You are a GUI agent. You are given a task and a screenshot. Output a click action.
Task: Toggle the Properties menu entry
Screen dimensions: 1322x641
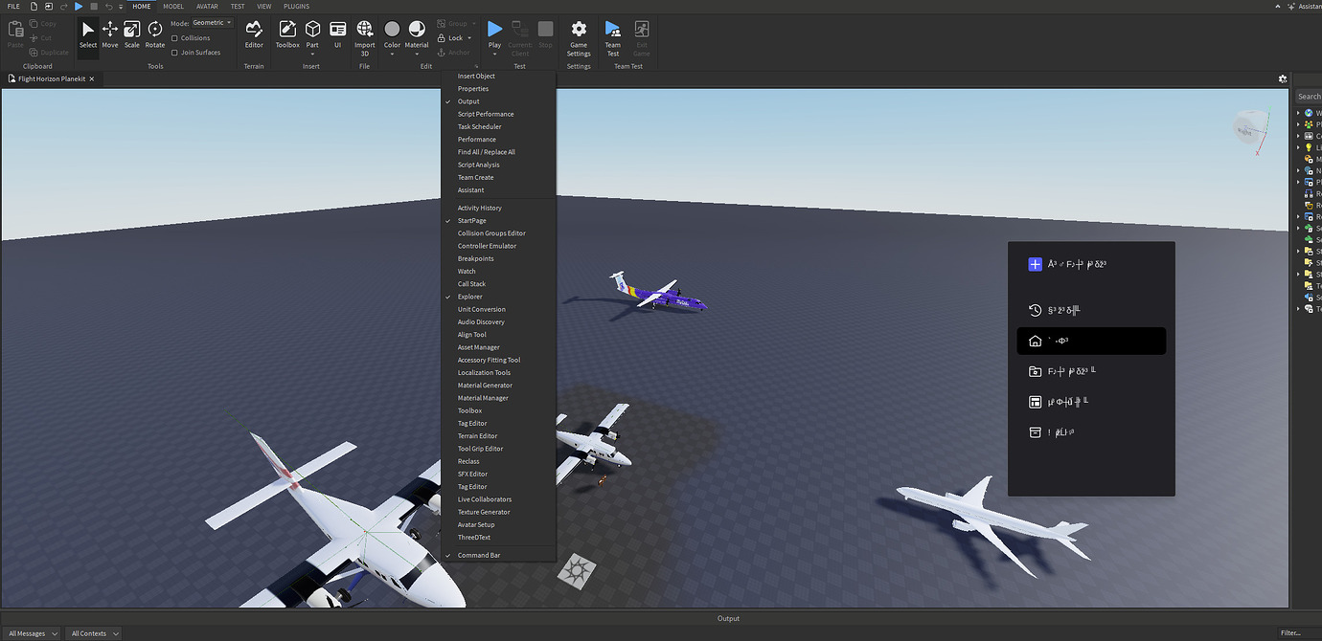coord(498,89)
